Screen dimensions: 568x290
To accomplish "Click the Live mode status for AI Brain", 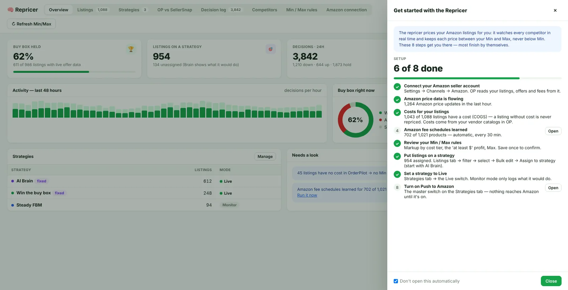I will click(226, 181).
